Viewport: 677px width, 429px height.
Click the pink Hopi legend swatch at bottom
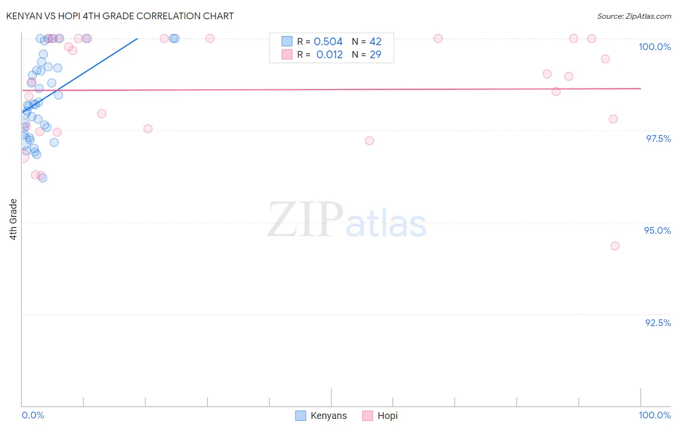(x=368, y=416)
